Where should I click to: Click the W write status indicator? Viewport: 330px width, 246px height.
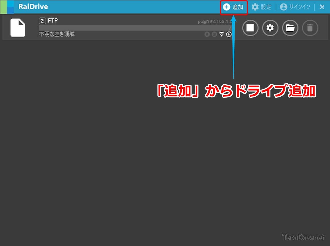[x=214, y=34]
